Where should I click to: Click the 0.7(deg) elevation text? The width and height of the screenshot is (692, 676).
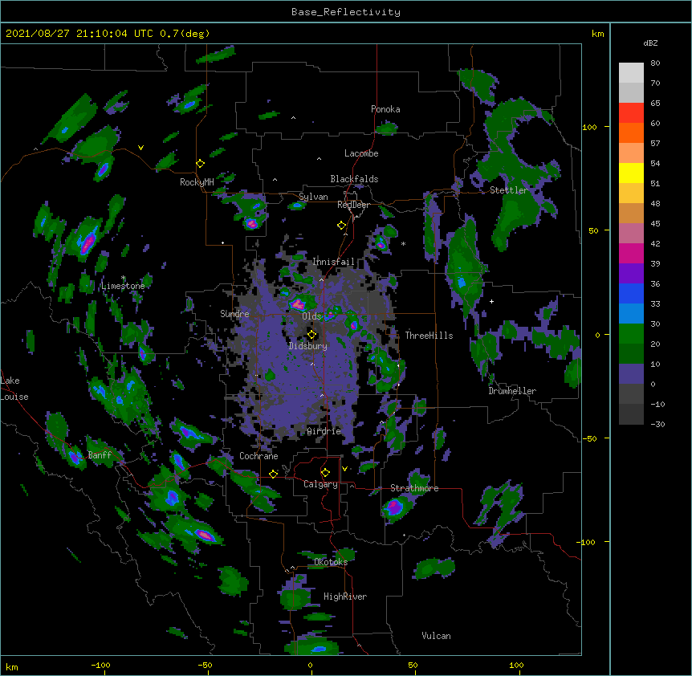[185, 34]
